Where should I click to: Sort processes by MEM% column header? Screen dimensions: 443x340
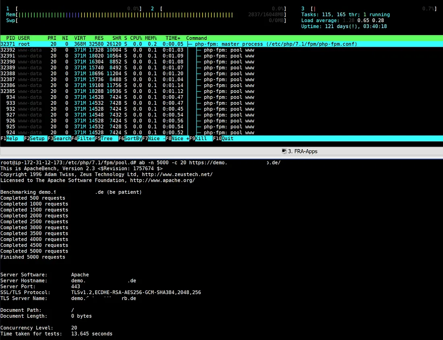[151, 38]
